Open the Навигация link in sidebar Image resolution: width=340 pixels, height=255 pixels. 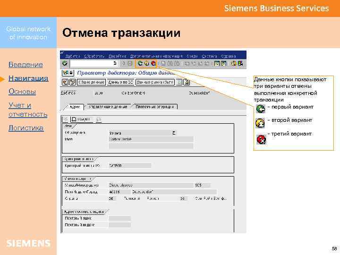[28, 78]
